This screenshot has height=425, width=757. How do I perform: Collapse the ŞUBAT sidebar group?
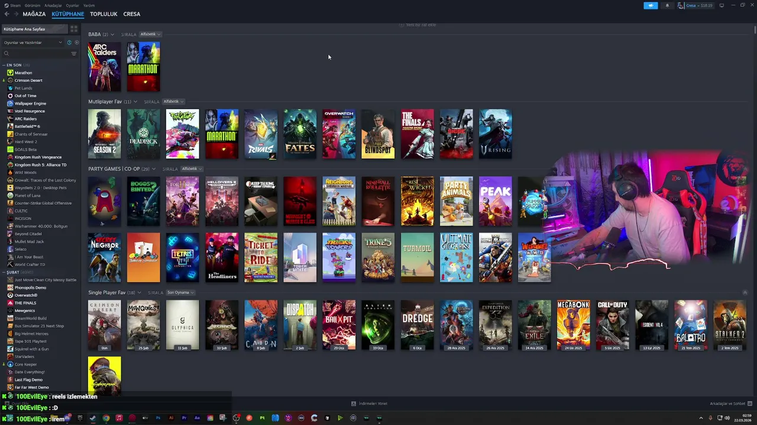(x=4, y=272)
